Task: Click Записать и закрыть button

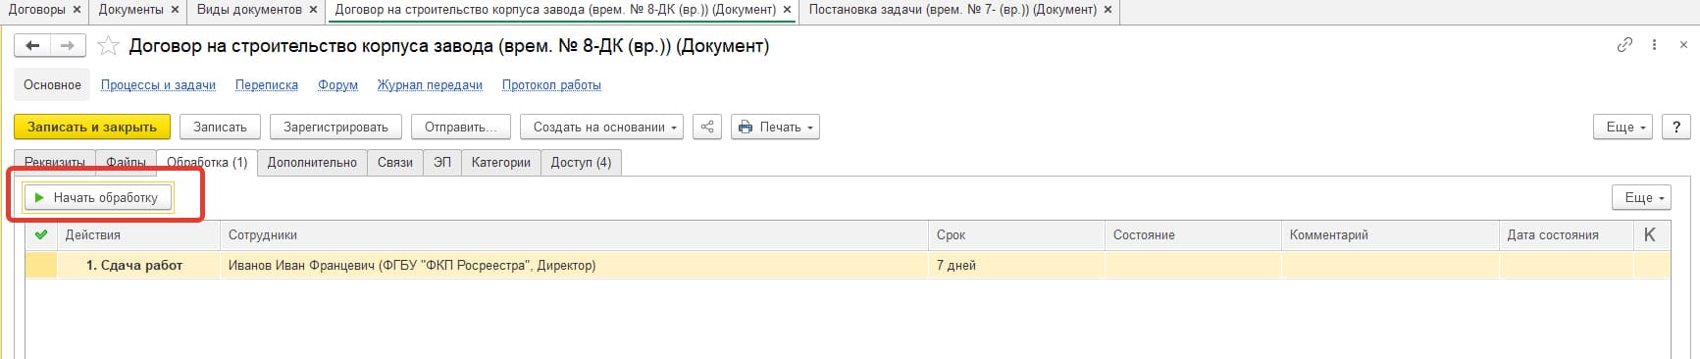Action: (x=92, y=127)
